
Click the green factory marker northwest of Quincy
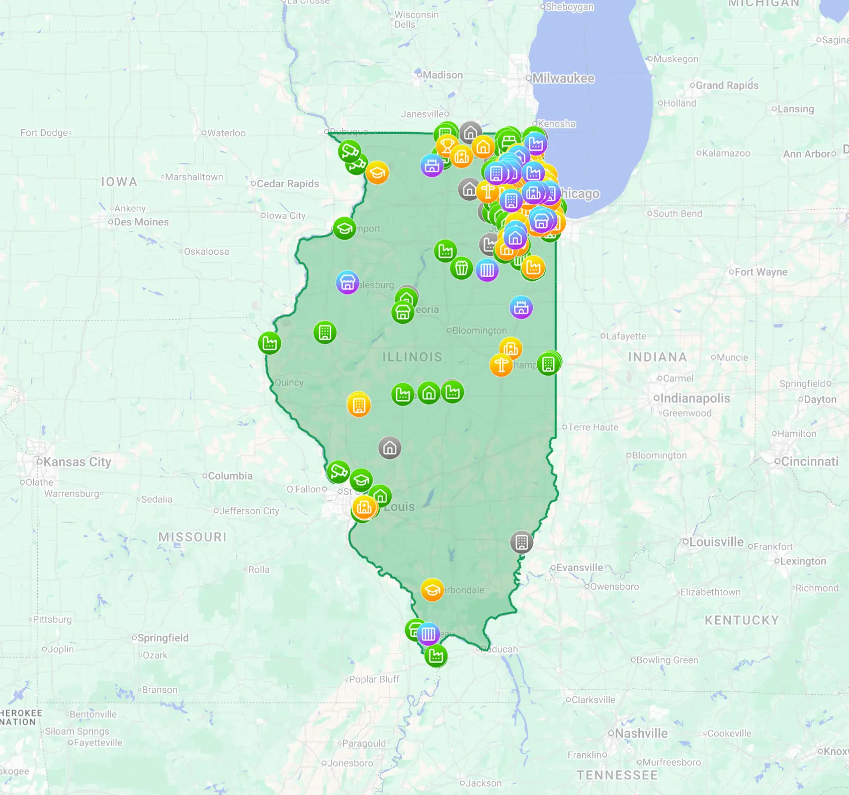pos(270,343)
